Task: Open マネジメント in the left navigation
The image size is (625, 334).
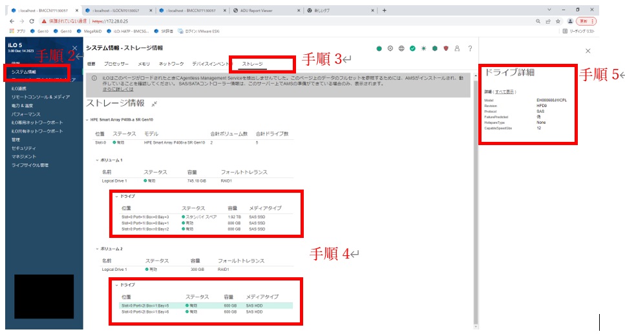Action: [23, 157]
